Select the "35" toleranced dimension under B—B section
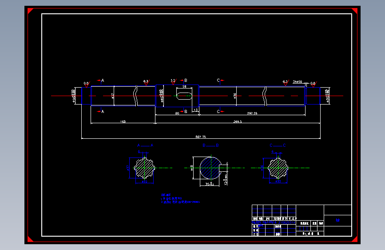Image resolution: width=385 pixels, height=250 pixels. click(210, 184)
